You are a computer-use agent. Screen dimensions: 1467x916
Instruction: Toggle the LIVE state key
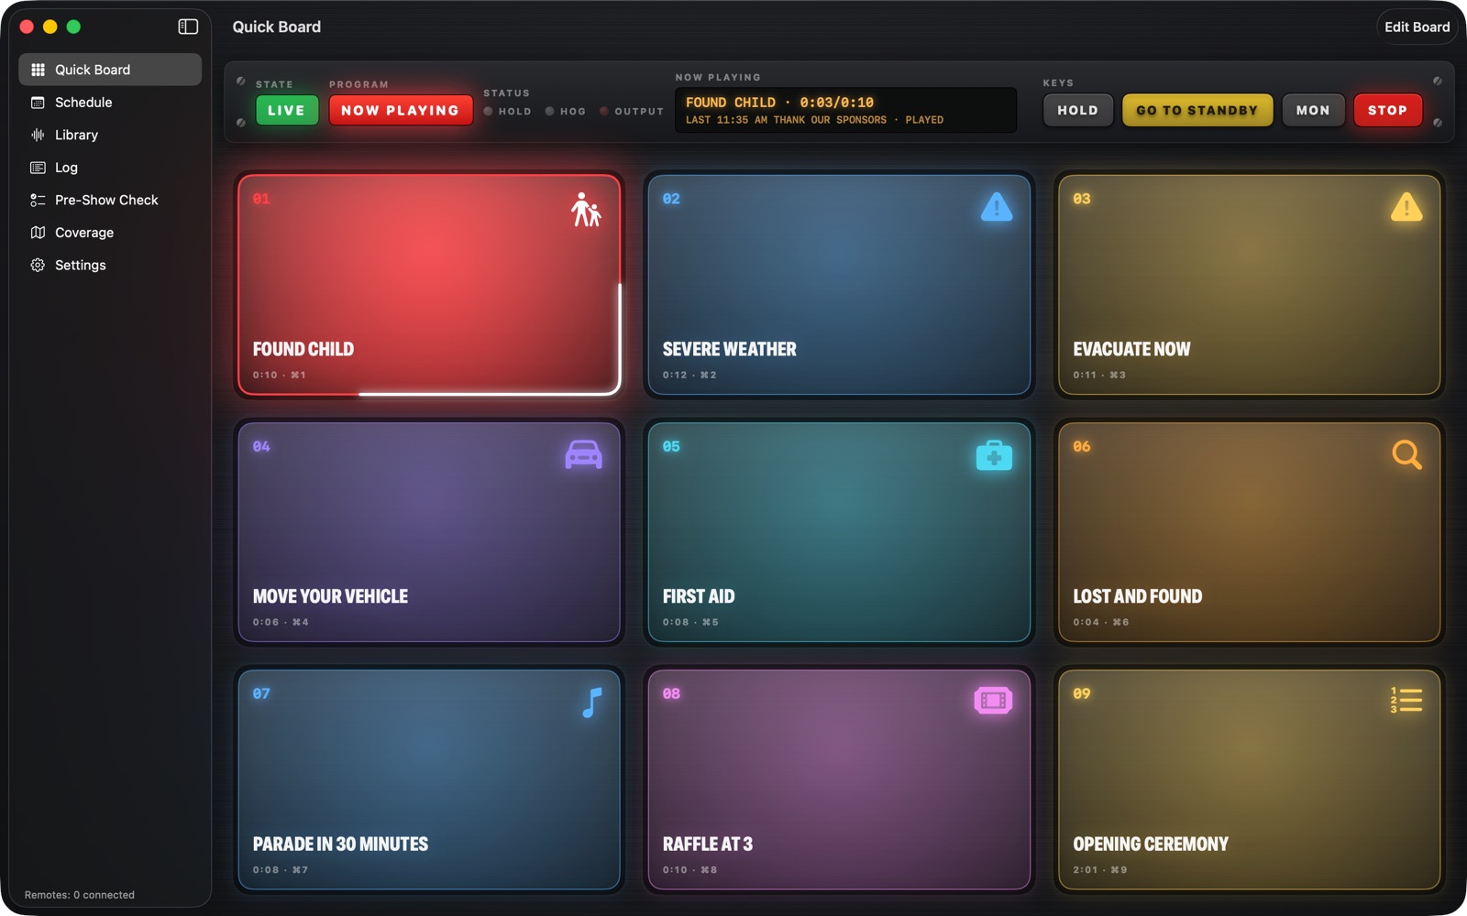[287, 110]
